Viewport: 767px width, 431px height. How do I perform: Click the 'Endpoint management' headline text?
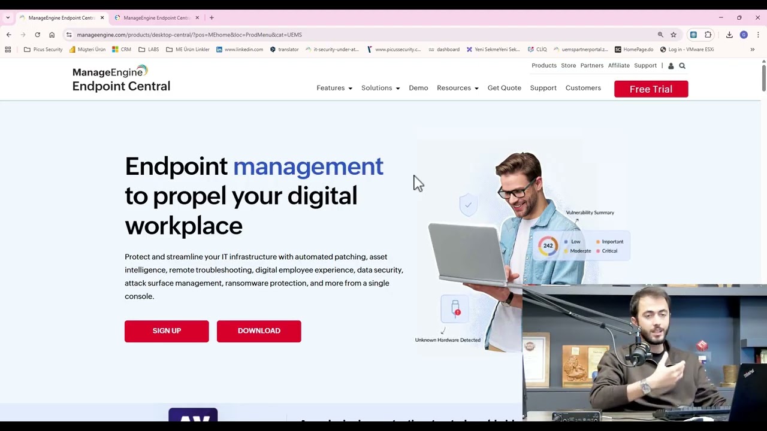(254, 166)
